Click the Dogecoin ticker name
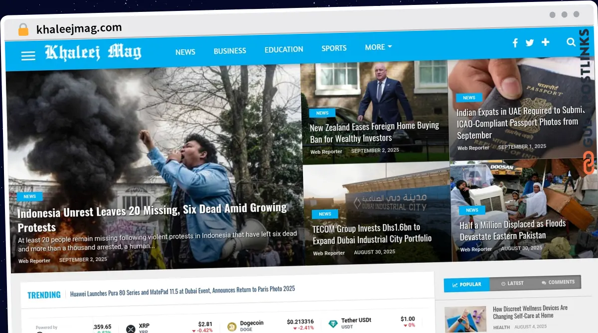This screenshot has width=598, height=333. click(x=252, y=323)
